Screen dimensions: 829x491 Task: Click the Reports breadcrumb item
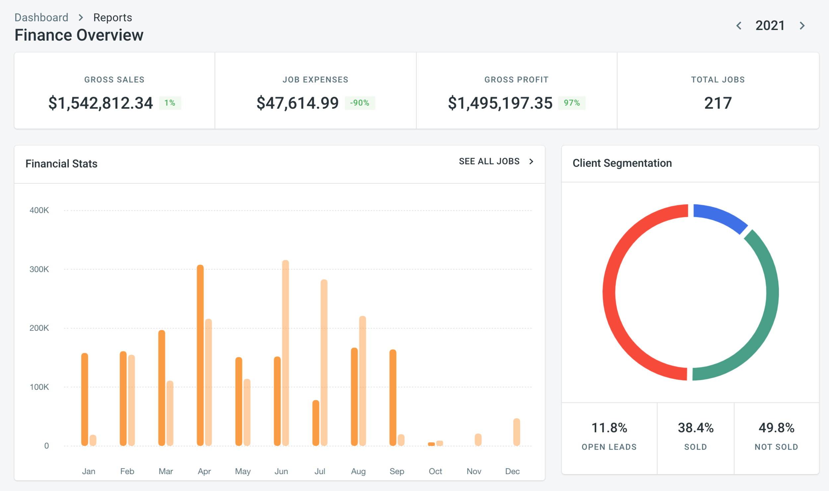click(112, 18)
